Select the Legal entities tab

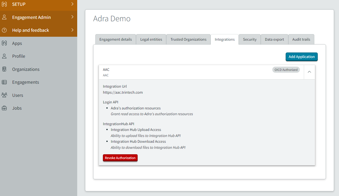pos(151,39)
